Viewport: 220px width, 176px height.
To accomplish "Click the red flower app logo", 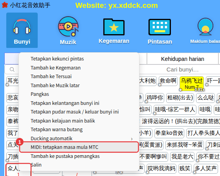I will [x=5, y=5].
